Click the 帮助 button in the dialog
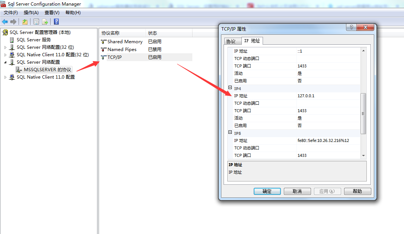 (x=357, y=191)
